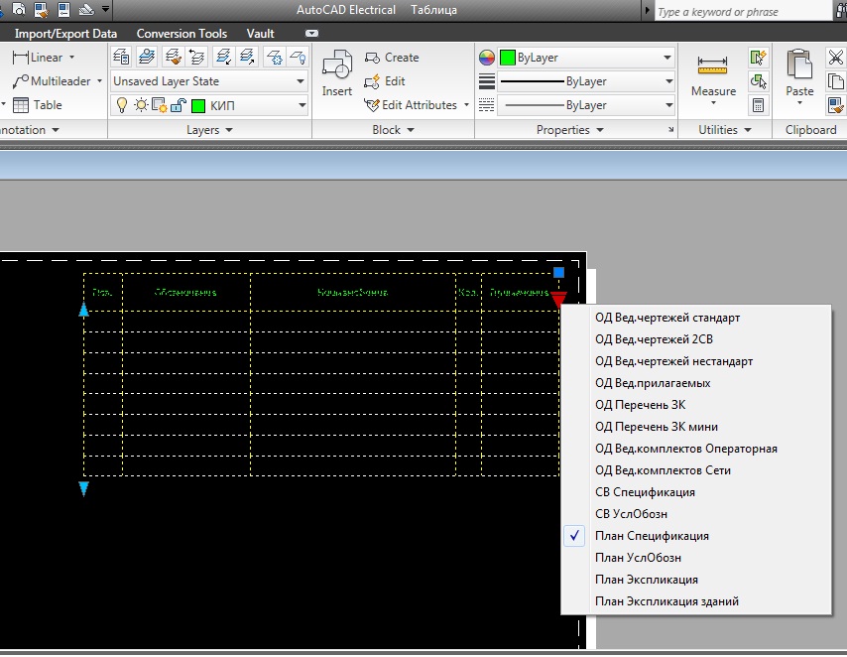The width and height of the screenshot is (847, 657).
Task: Expand the Properties panel title
Action: (x=570, y=130)
